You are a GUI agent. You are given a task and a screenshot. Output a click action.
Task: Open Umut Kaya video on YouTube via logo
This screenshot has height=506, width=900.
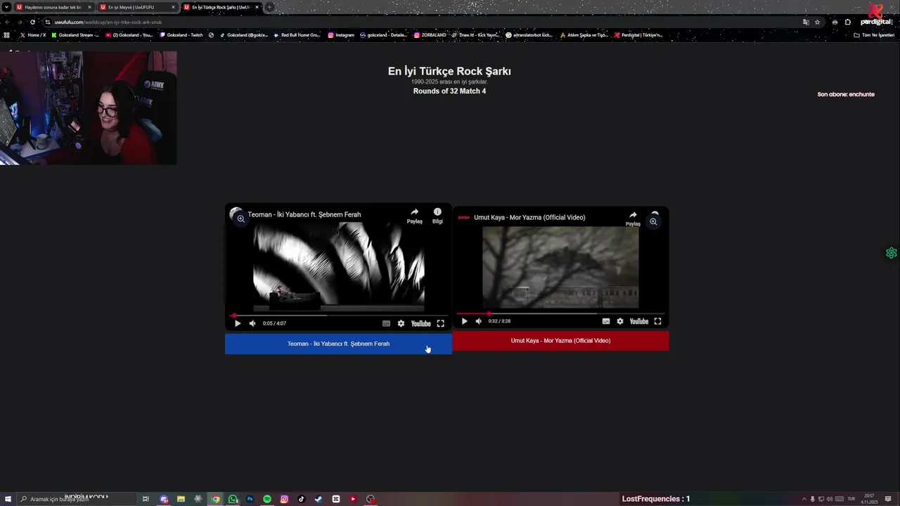(x=639, y=321)
